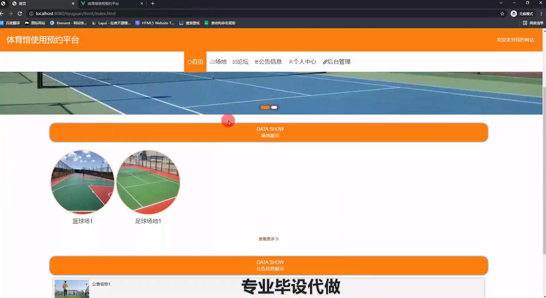Click the site info icon in address bar

(x=31, y=13)
